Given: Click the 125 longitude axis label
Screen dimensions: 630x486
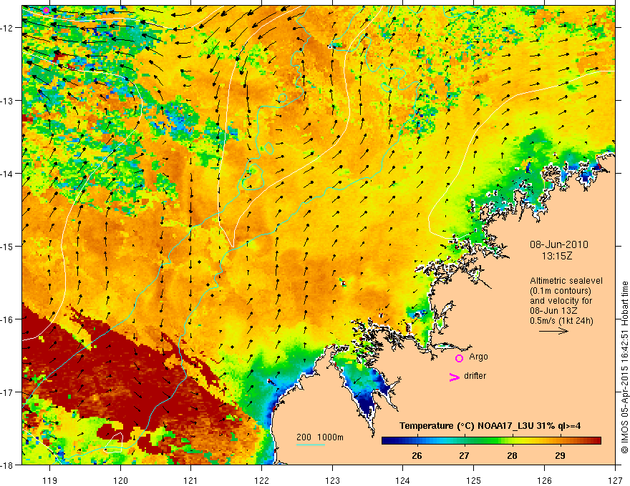Looking at the screenshot, I should coord(474,480).
